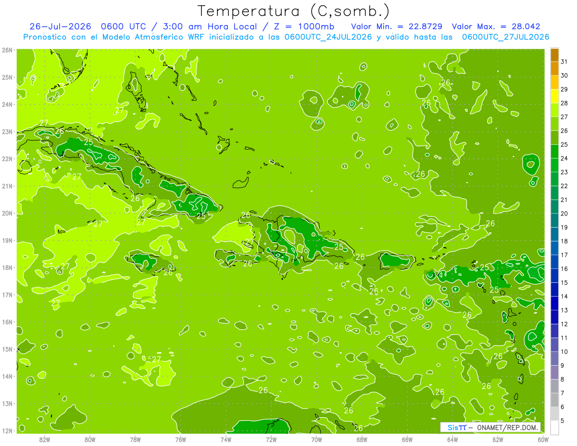Screen dimensions: 577x446
Task: Select the '0600UTC_24JUL2026' initialization timestamp
Action: coord(327,37)
